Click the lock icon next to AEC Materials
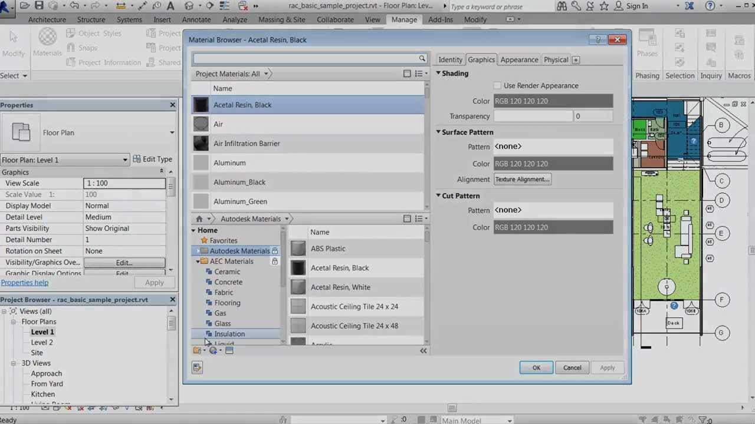This screenshot has width=755, height=424. (x=274, y=261)
